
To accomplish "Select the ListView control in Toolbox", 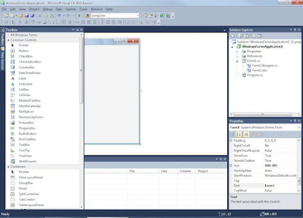I will click(x=25, y=95).
